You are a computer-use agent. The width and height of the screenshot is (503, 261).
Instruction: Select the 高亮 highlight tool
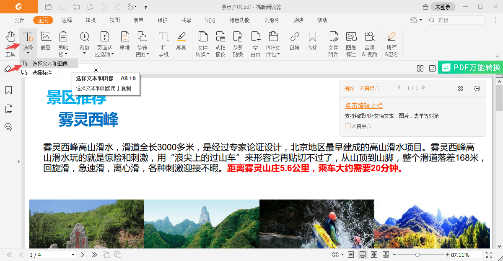181,42
